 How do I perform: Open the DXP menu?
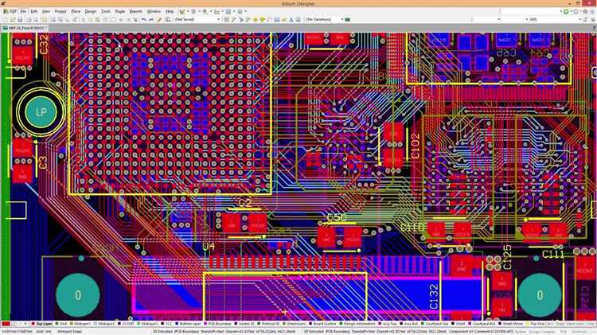pos(10,11)
